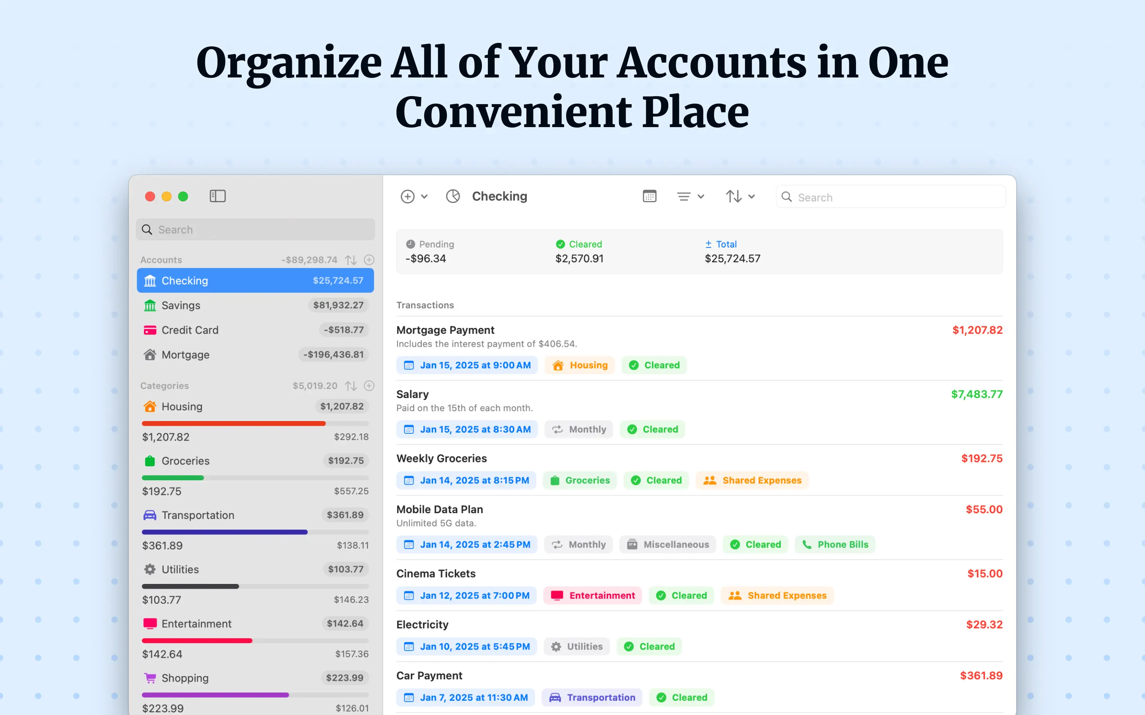Open the add transaction dropdown chevron
The width and height of the screenshot is (1145, 715).
click(x=425, y=196)
